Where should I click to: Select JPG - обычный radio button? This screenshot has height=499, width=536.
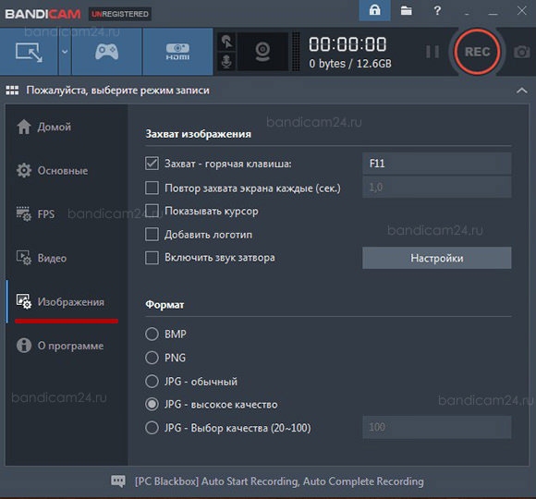pos(152,381)
